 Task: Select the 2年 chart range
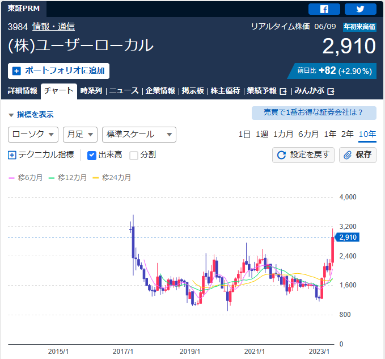[x=347, y=135]
